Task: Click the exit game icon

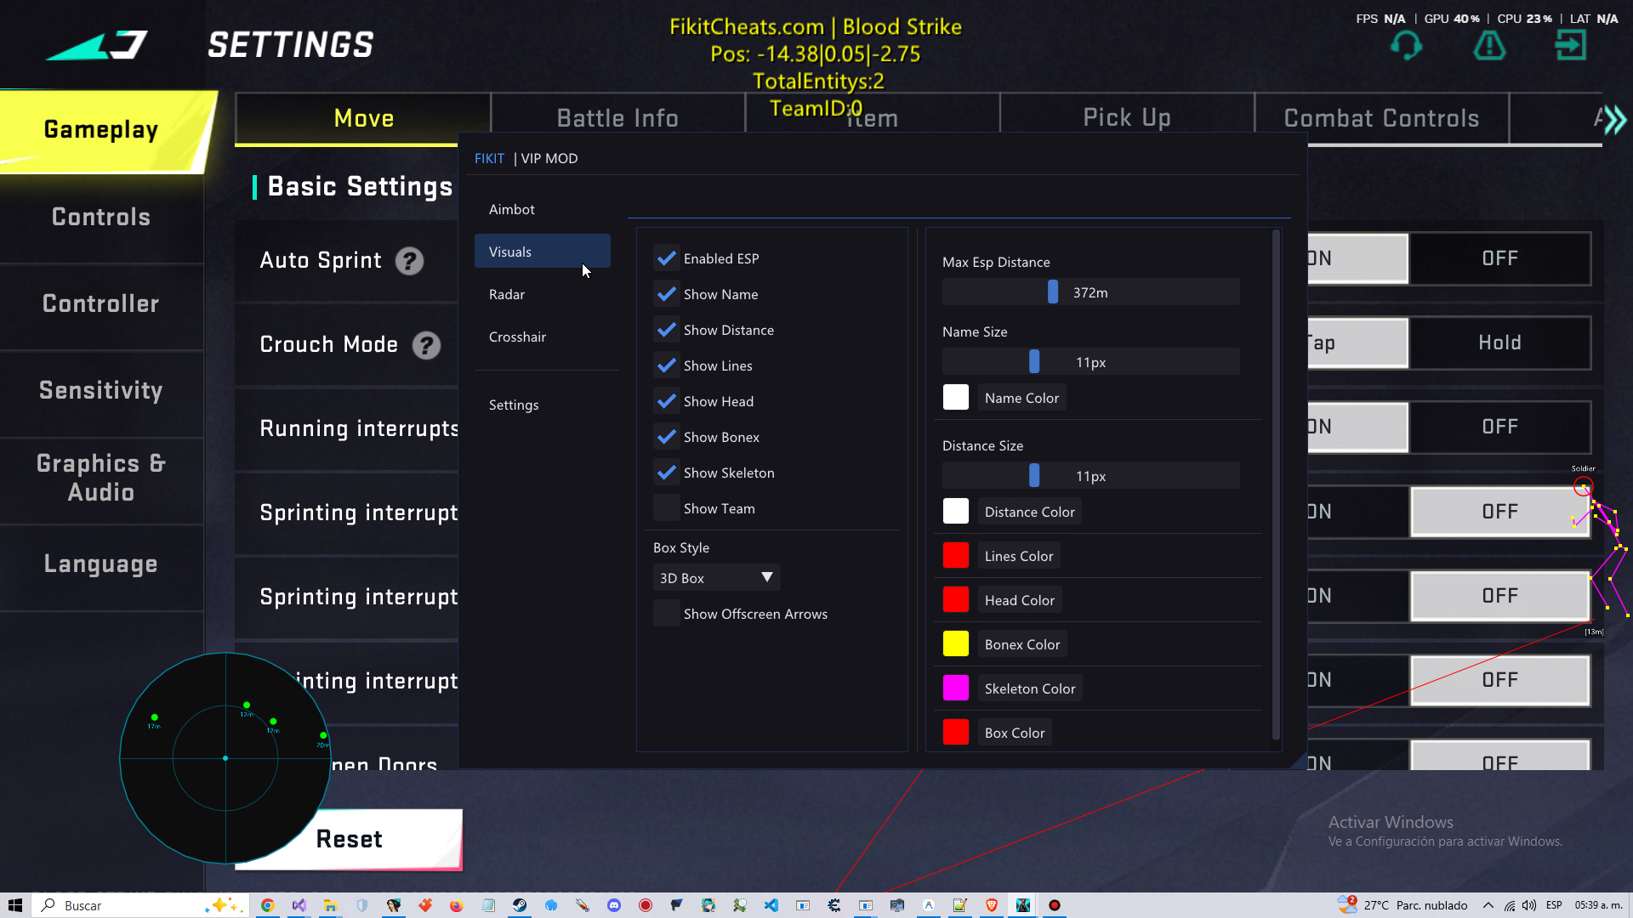Action: pos(1571,46)
